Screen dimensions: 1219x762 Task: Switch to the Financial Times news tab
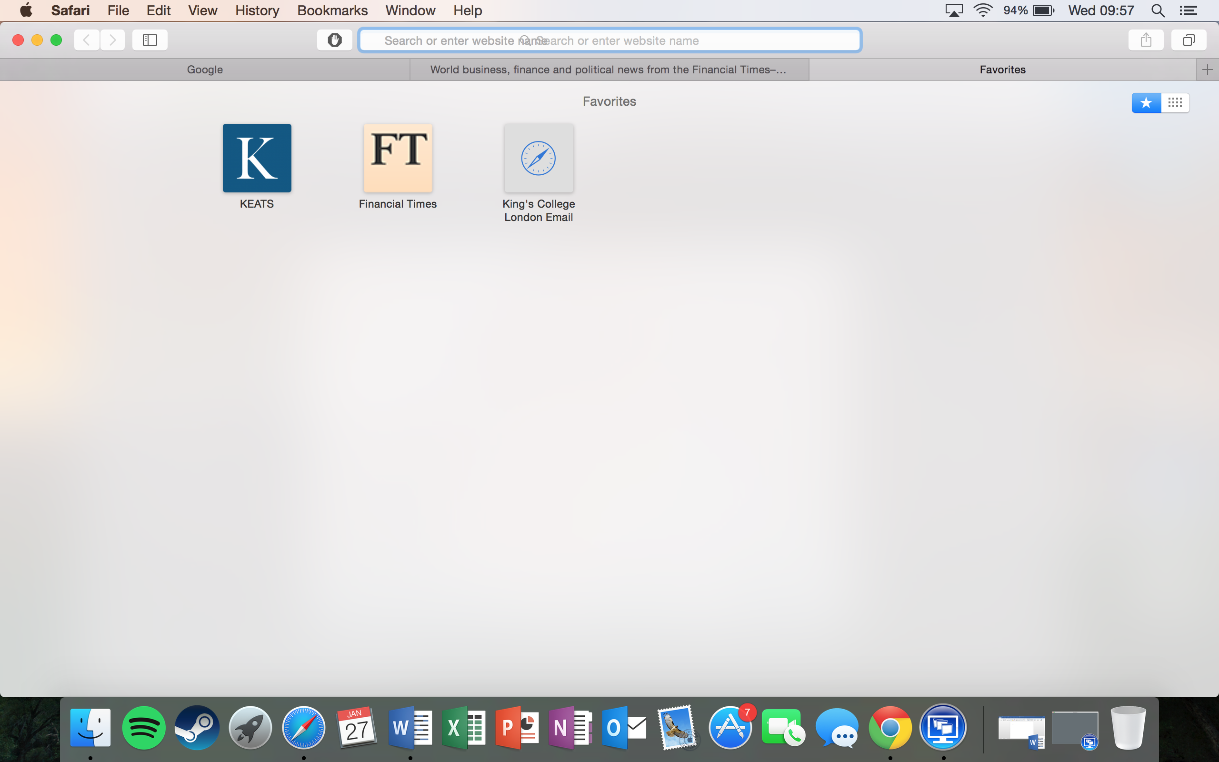pos(608,70)
